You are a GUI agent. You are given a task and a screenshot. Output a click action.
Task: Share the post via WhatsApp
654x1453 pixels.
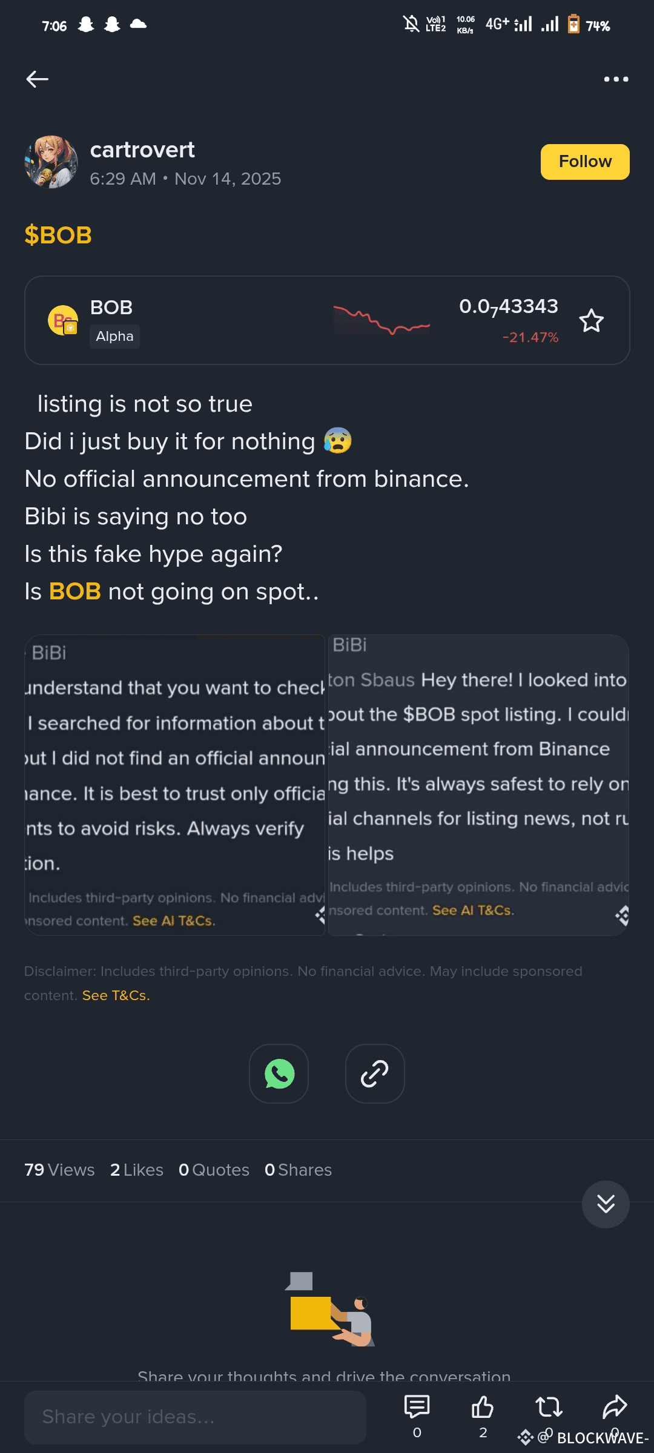click(x=279, y=1073)
